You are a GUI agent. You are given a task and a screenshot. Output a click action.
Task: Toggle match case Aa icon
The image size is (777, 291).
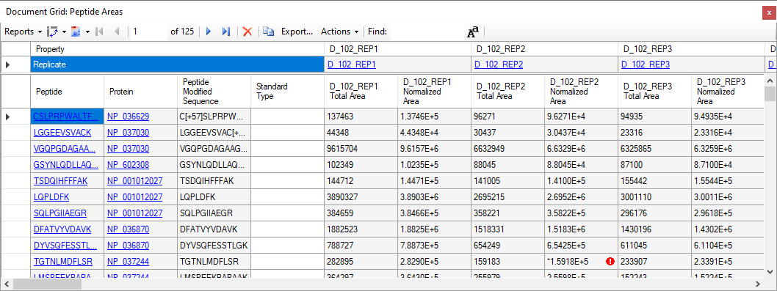click(x=473, y=32)
